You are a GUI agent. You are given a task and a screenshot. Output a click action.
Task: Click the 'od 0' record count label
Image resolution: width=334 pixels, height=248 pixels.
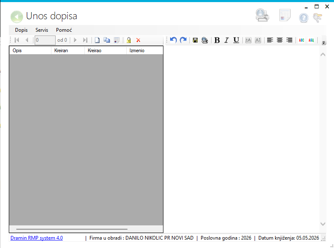[62, 40]
